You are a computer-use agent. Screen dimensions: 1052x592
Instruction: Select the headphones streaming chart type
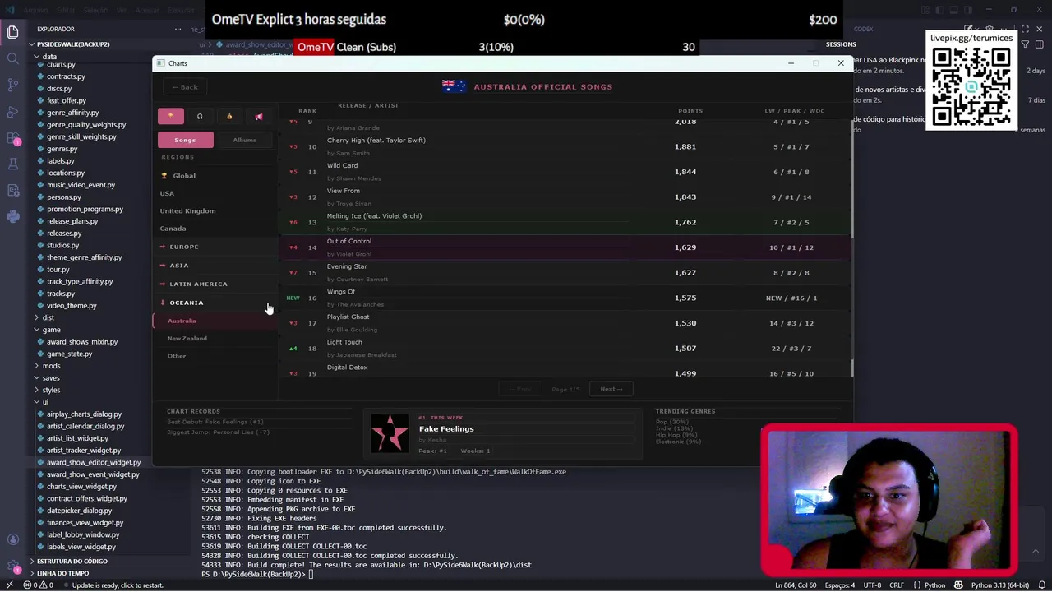click(200, 116)
